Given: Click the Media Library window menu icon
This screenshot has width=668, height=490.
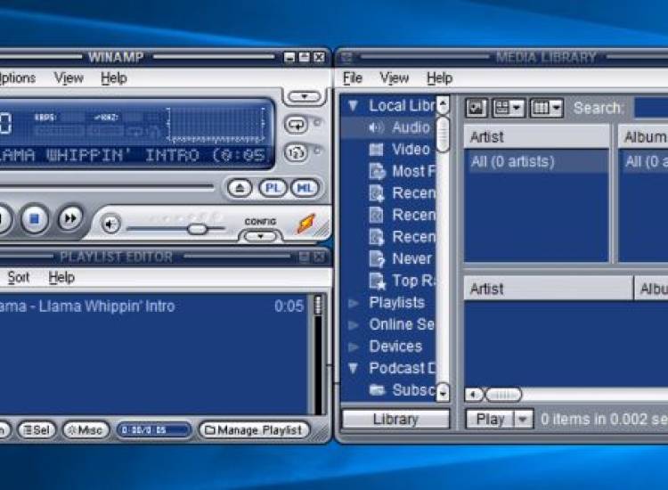Looking at the screenshot, I should click(x=346, y=57).
